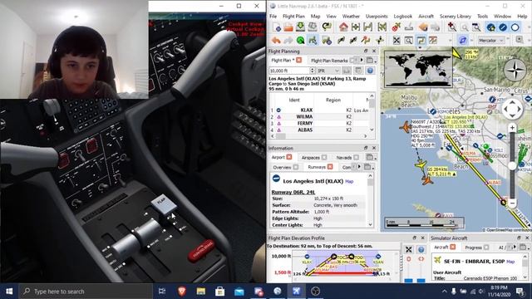Close the Flight Plan tab with red X
This screenshot has height=299, width=532.
[299, 60]
